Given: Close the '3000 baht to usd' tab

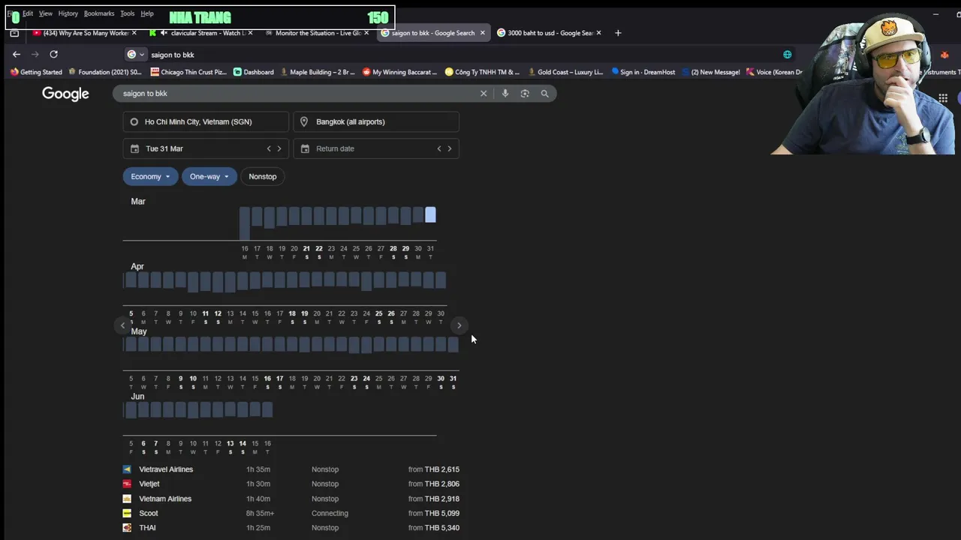Looking at the screenshot, I should [598, 33].
